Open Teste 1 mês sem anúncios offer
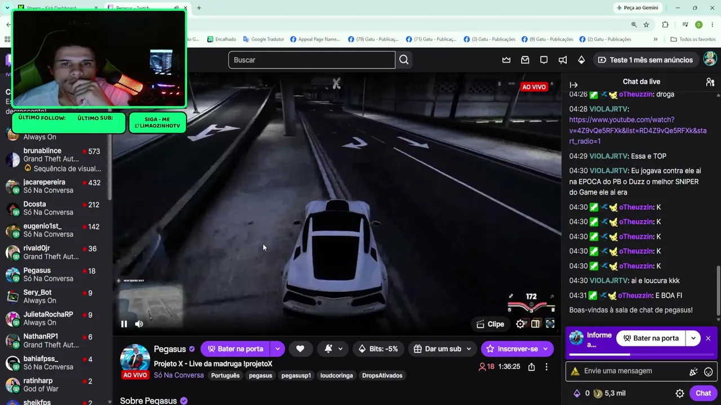The image size is (721, 405). [x=645, y=60]
